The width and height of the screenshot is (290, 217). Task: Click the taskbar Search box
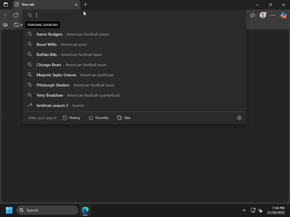click(47, 210)
